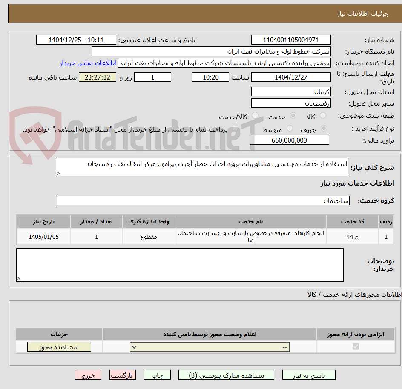The height and width of the screenshot is (389, 402).
Task: Click the گروه خدمت field ساختمان
Action: [x=203, y=200]
